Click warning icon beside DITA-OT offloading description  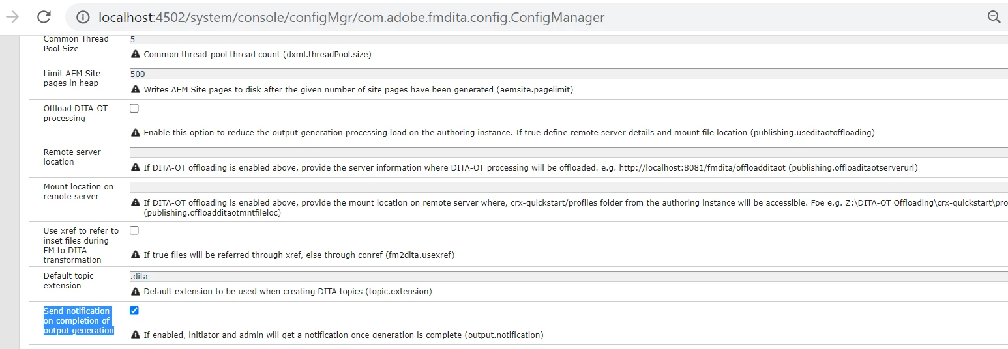(x=136, y=132)
